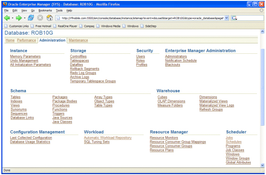Switch to the Maintenance tab
This screenshot has height=175, width=266.
(x=78, y=40)
